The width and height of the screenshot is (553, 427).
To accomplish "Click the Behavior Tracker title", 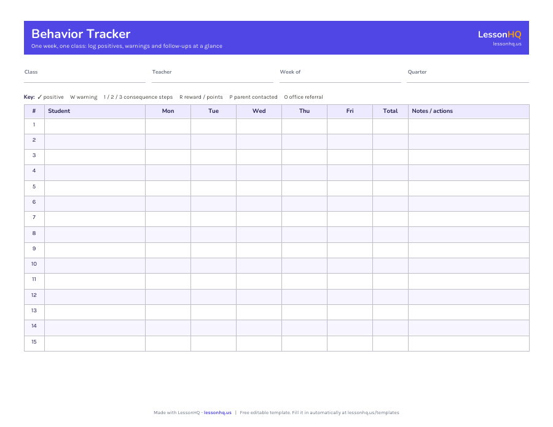I will (80, 34).
